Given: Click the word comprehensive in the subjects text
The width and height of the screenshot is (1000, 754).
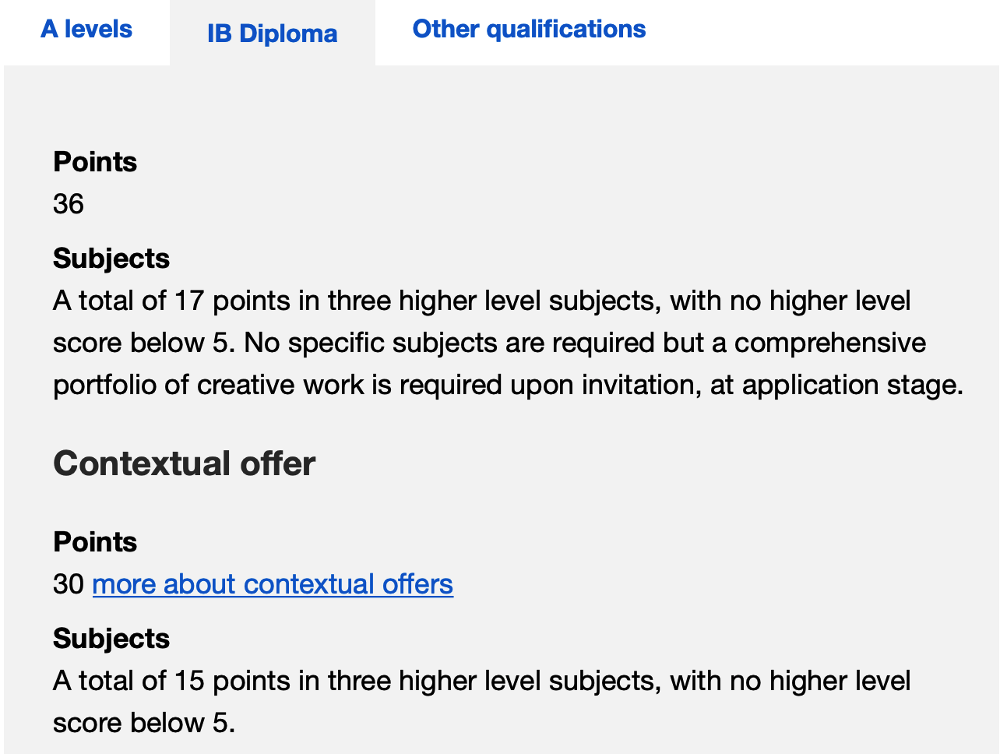Looking at the screenshot, I should pos(830,343).
